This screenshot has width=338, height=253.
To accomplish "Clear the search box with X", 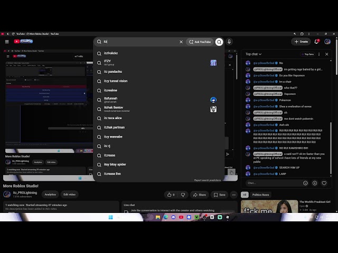I will pyautogui.click(x=181, y=42).
